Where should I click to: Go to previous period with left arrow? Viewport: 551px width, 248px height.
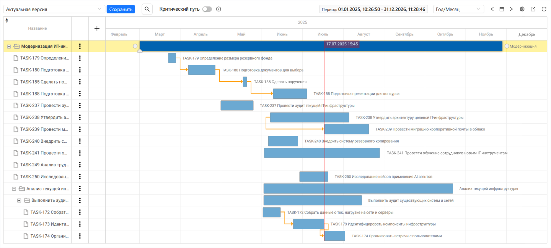tap(492, 9)
